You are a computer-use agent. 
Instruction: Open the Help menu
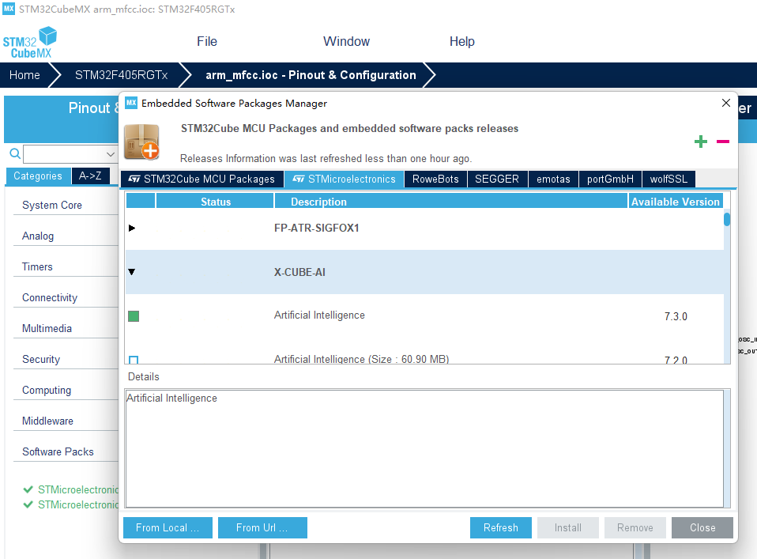[461, 42]
